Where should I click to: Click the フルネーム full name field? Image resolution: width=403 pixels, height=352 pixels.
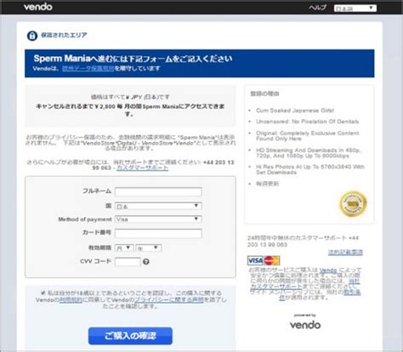158,192
